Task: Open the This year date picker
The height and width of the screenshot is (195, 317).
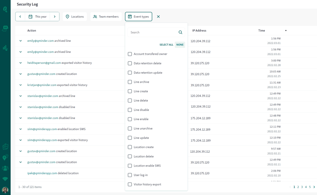Action: tap(38, 17)
